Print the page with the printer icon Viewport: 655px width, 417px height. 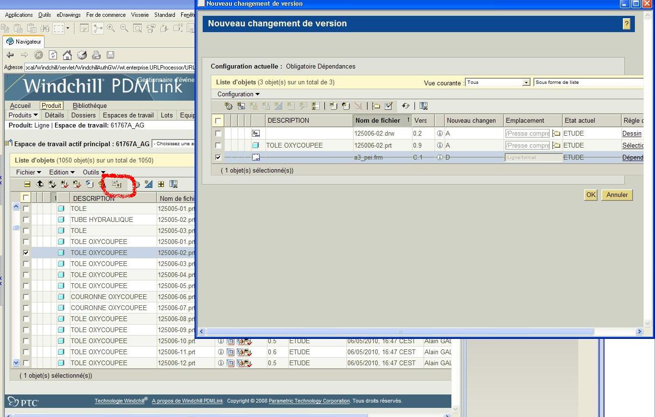pos(96,55)
